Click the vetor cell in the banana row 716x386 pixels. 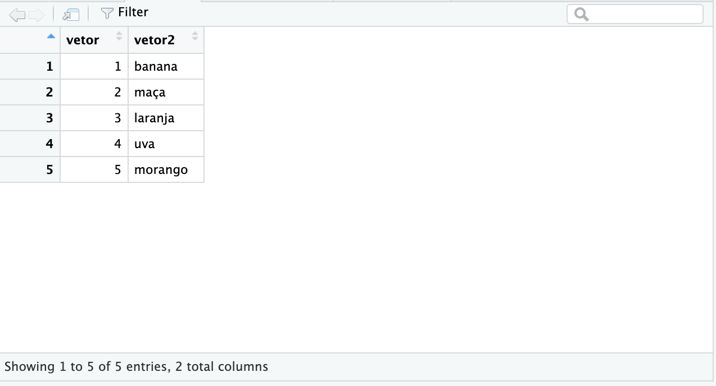pos(94,66)
